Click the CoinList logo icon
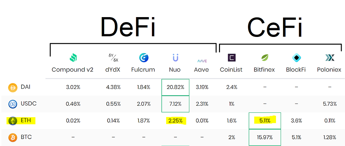The height and width of the screenshot is (146, 345). coord(232,58)
